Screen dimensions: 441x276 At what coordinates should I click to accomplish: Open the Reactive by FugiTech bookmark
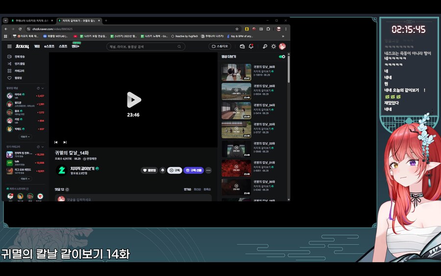click(x=184, y=36)
